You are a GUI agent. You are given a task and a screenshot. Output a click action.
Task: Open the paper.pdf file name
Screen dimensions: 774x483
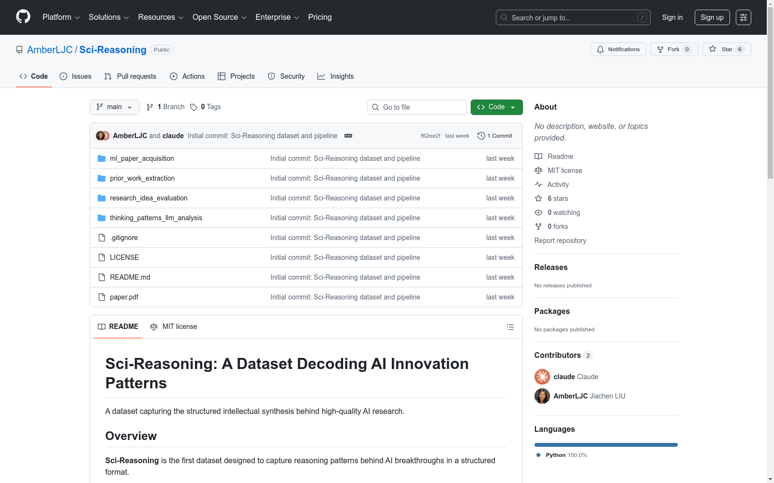point(124,297)
